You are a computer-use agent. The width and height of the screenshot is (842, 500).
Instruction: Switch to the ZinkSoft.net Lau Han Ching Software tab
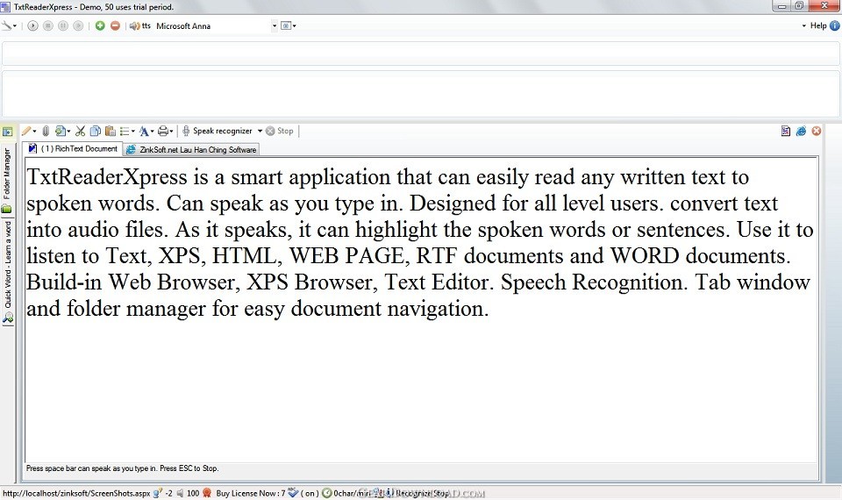click(x=191, y=150)
